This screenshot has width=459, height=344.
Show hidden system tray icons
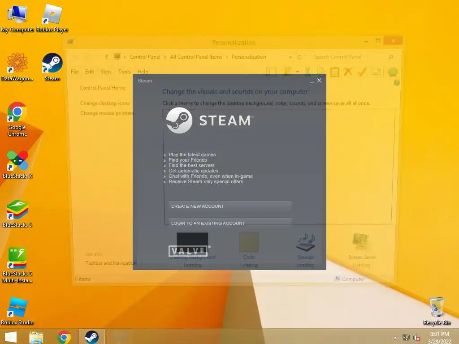[x=395, y=338]
